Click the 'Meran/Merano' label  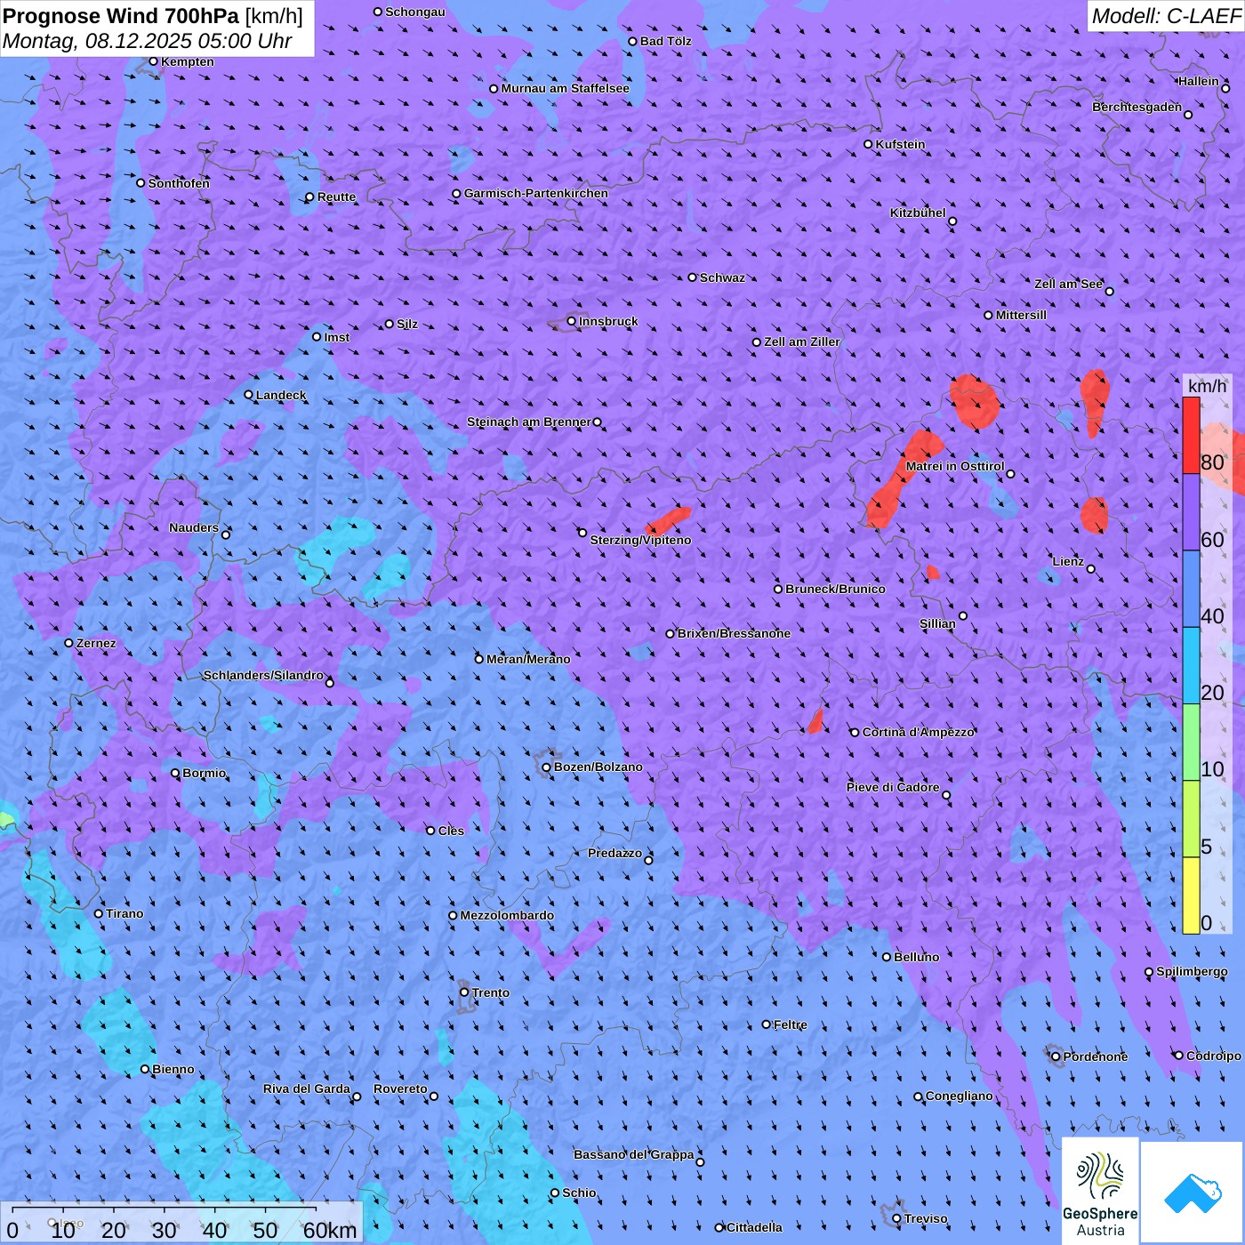click(x=528, y=659)
